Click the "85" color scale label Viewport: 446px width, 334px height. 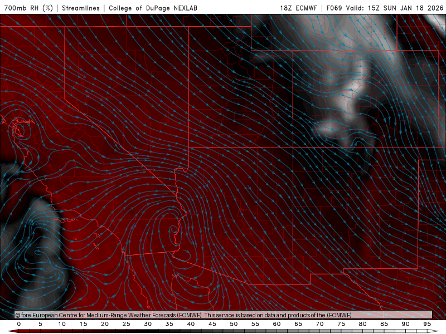pos(384,324)
